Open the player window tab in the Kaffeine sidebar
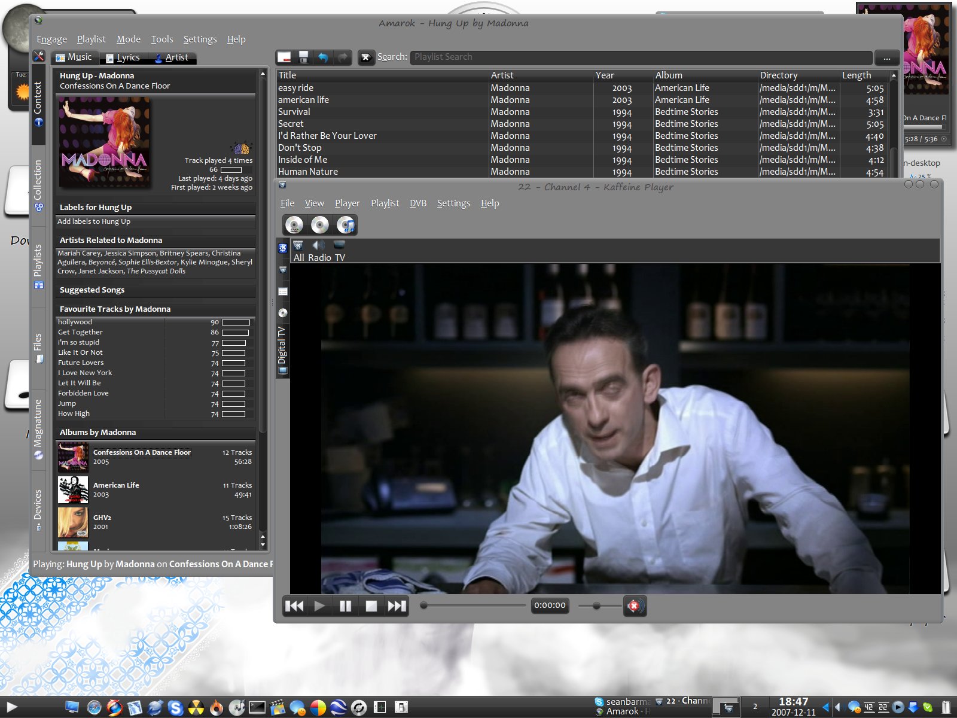 [283, 270]
